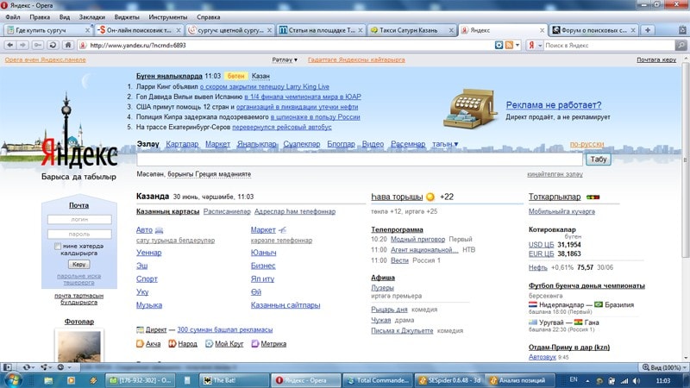
Task: Go back with the Back arrow button
Action: click(x=9, y=46)
